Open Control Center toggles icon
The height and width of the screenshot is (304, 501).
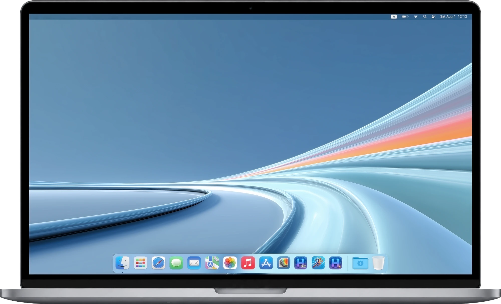[x=434, y=16]
